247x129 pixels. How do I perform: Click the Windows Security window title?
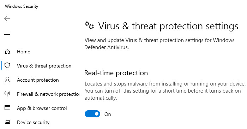point(22,6)
